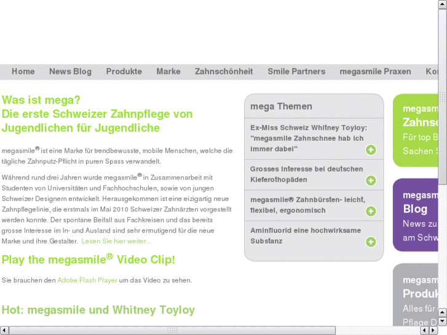
Task: Click heading 'Was ist mega?'
Action: pos(41,100)
